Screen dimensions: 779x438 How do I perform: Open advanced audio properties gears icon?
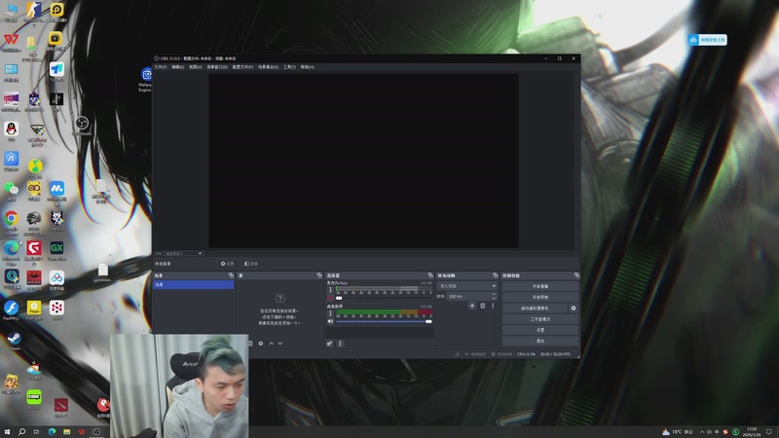(x=329, y=344)
